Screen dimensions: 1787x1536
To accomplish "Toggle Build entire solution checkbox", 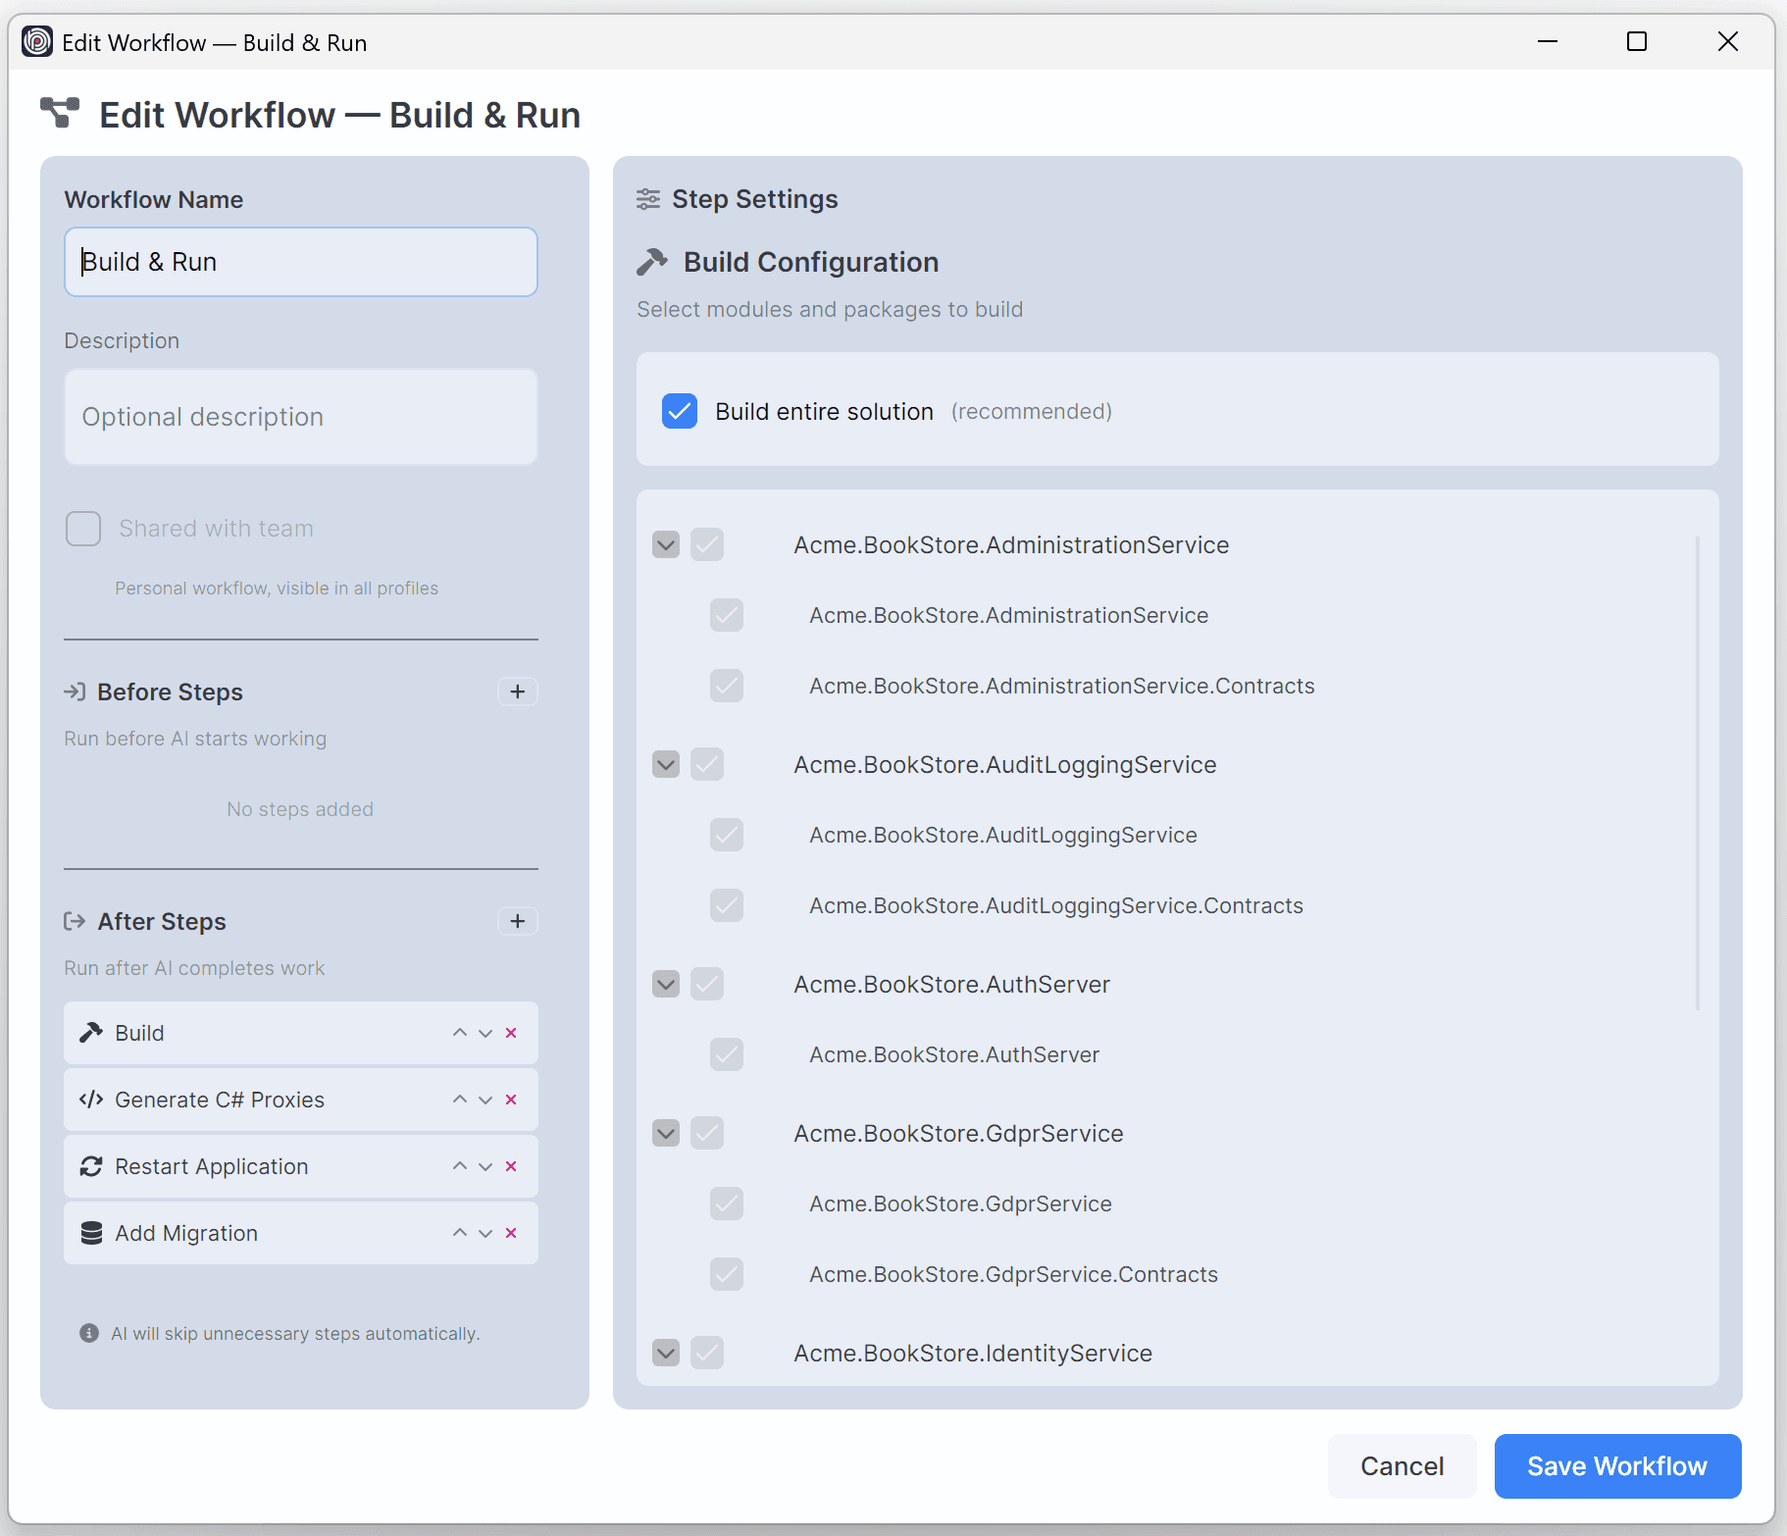I will [x=680, y=411].
